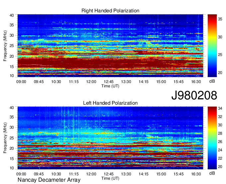Image resolution: width=226 pixels, height=184 pixels.
Task: Click the 20 frequency tick on lower plot
Action: click(12, 148)
